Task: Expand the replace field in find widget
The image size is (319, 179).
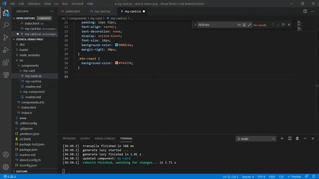Action: click(195, 25)
